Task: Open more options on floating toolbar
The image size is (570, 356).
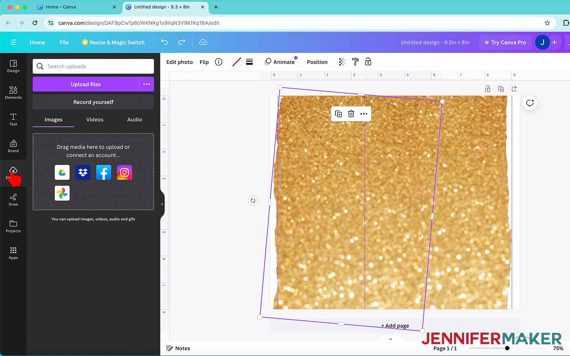Action: pyautogui.click(x=364, y=114)
